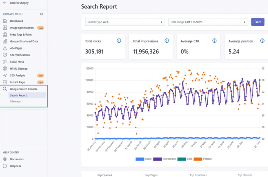Expand the Google Search Console menu
This screenshot has width=268, height=177.
23,89
